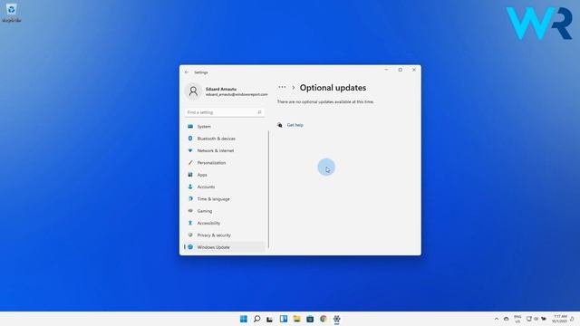Image resolution: width=580 pixels, height=326 pixels.
Task: Open the network and volume quick settings
Action: click(x=536, y=319)
